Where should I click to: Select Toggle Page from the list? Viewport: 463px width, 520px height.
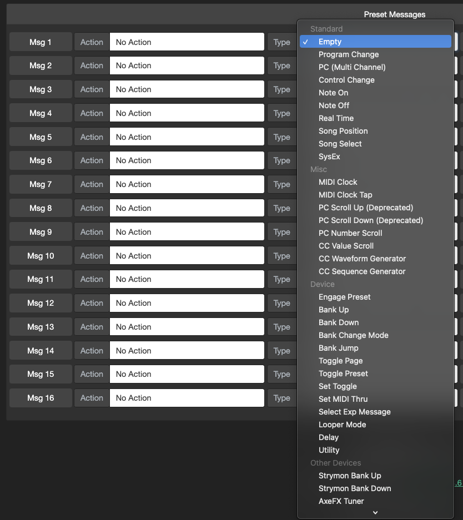(340, 361)
